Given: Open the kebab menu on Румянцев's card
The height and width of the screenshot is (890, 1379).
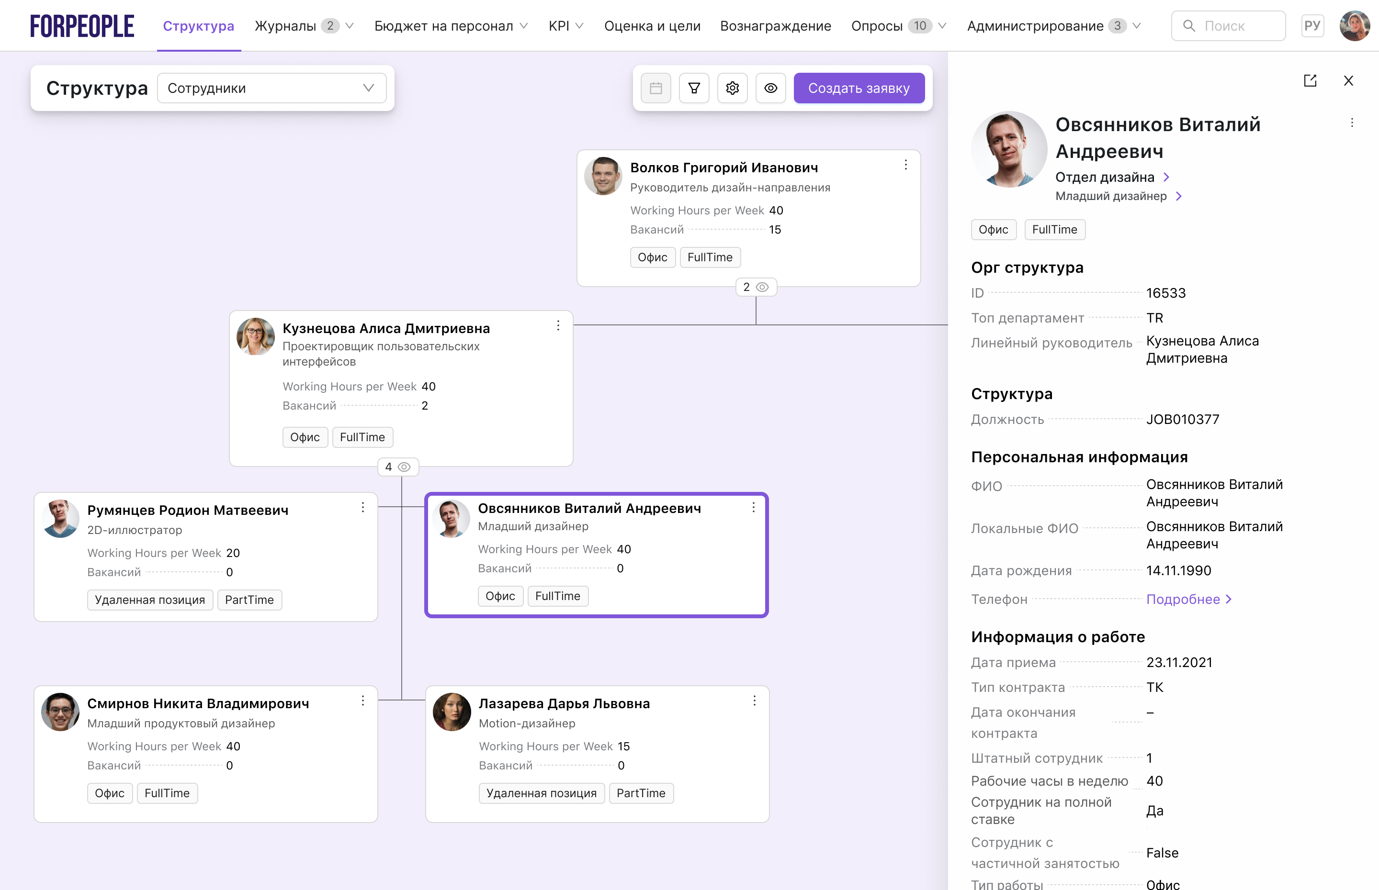Looking at the screenshot, I should tap(363, 507).
